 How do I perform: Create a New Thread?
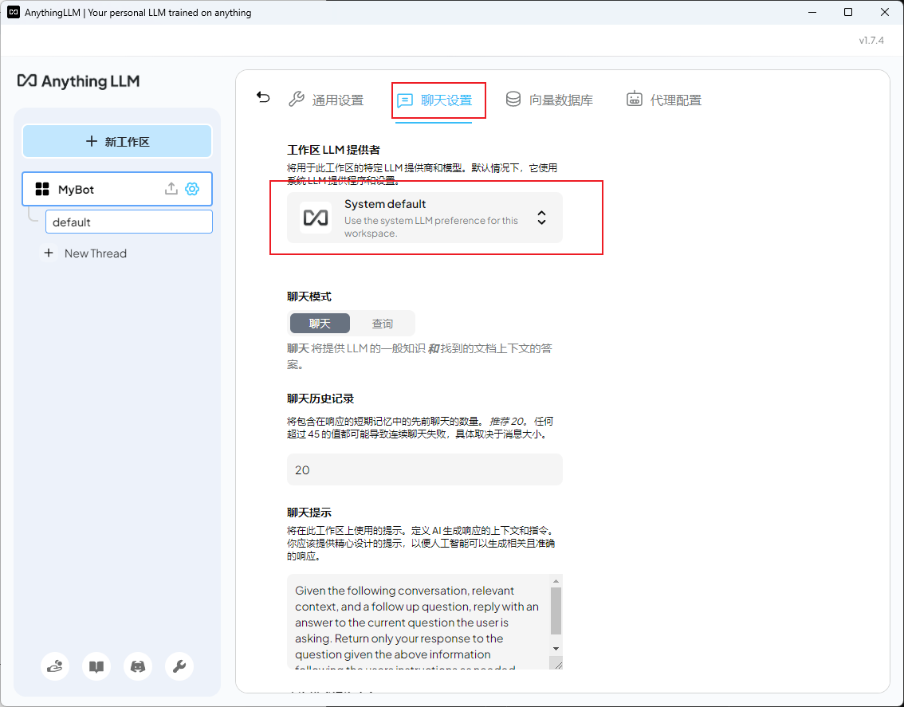(85, 253)
